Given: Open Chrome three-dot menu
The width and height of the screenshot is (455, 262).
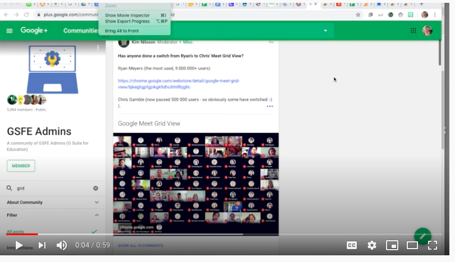Looking at the screenshot, I should point(435,15).
